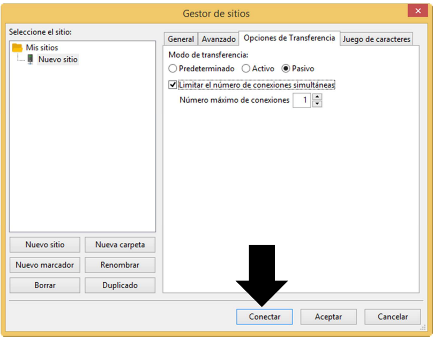Click the Aceptar button
Viewport: 434px width, 340px height.
(x=328, y=317)
